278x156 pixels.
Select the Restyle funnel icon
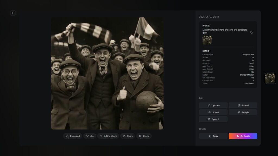[239, 112]
